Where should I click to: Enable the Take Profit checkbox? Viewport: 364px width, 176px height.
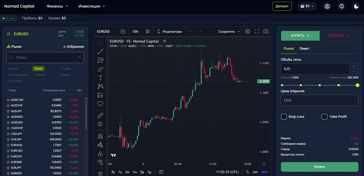point(324,116)
